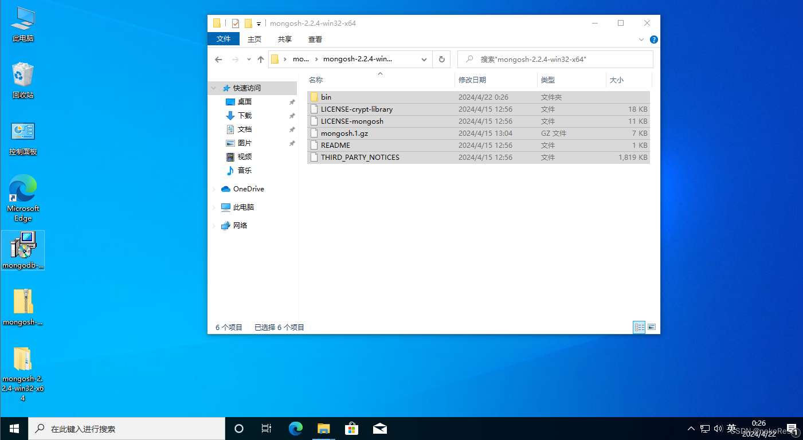Focus the Explorer search box
Image resolution: width=803 pixels, height=440 pixels.
(555, 60)
